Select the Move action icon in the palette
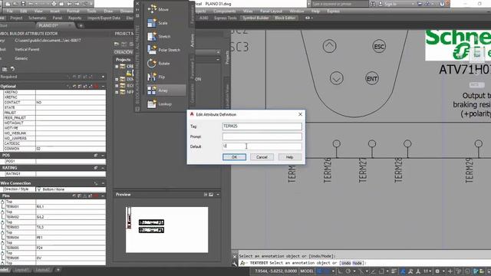The image size is (491, 276). coord(152,9)
